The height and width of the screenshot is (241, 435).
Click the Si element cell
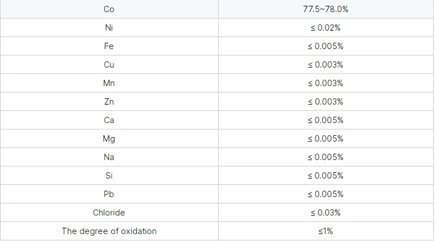(x=109, y=176)
